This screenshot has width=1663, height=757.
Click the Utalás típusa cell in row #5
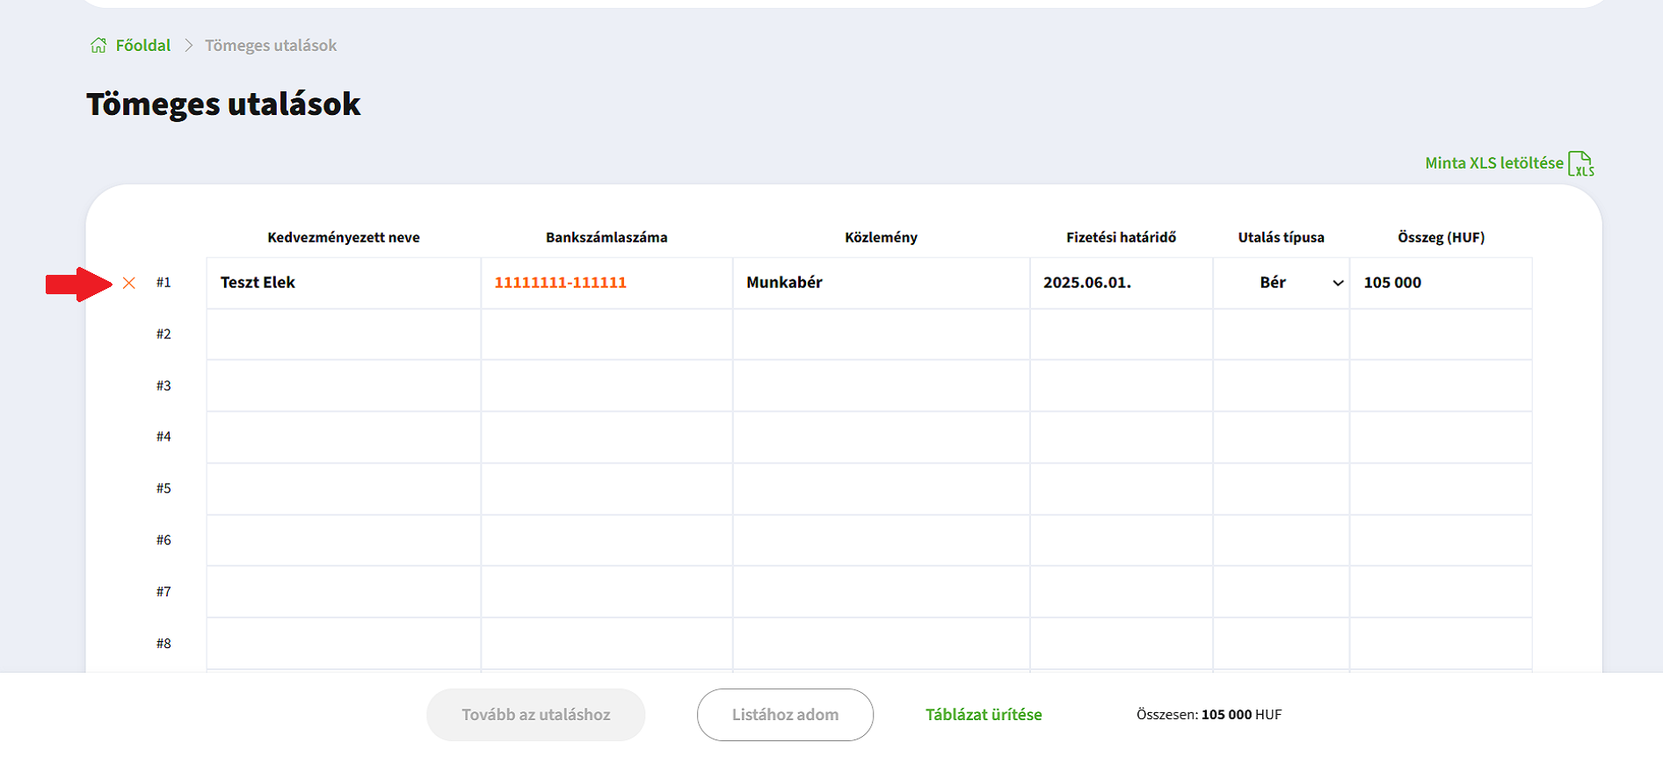1282,489
